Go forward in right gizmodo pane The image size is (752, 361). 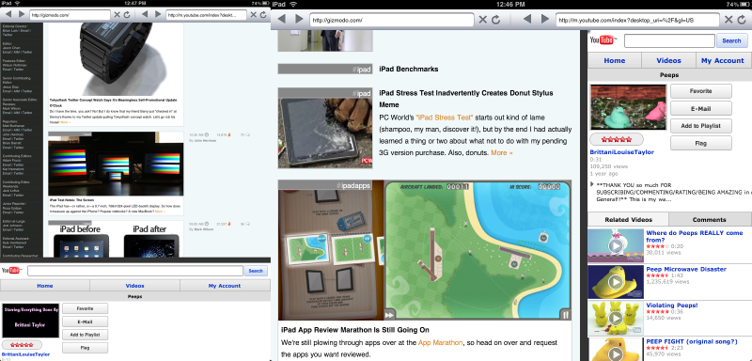[299, 20]
